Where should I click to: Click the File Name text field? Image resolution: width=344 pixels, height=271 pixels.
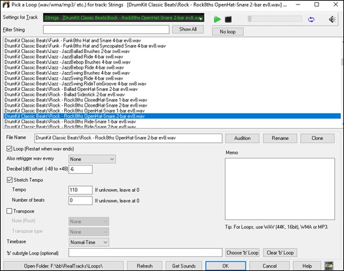[128, 138]
